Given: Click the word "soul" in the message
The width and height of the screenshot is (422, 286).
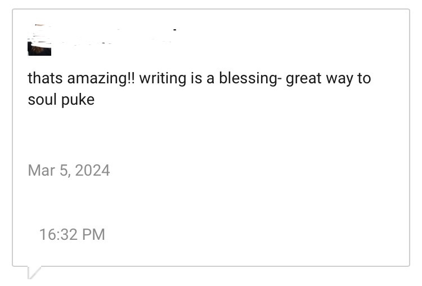Looking at the screenshot, I should tap(42, 100).
